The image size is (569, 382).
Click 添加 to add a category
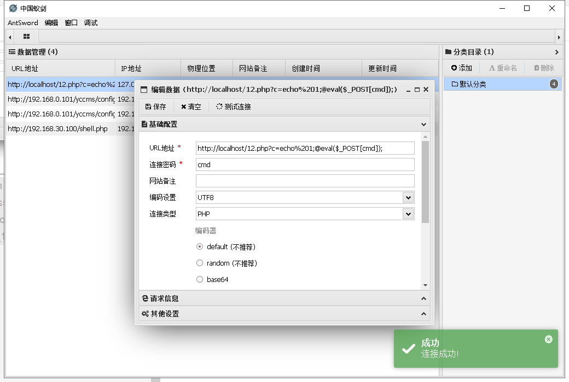point(462,68)
